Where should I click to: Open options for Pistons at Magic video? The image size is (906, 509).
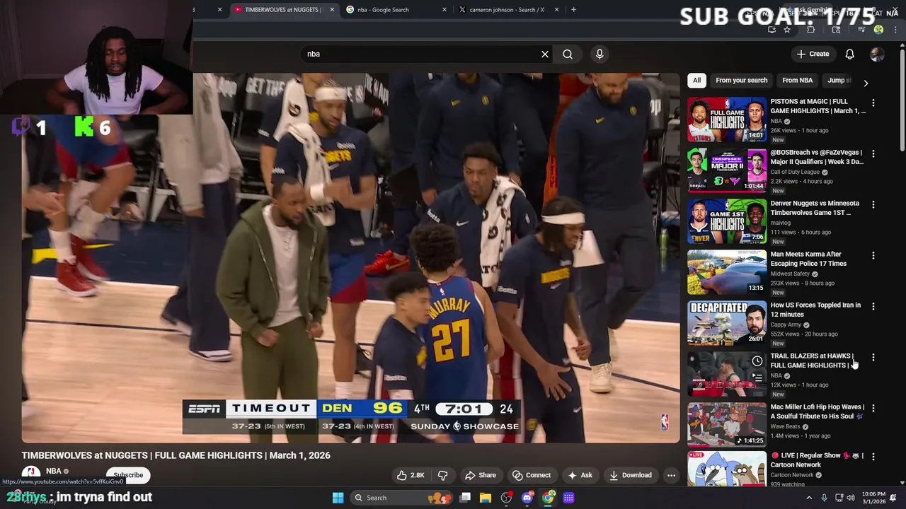[x=873, y=103]
